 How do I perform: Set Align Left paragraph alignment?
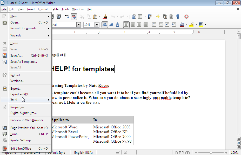[126, 25]
